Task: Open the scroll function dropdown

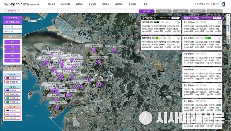Action: click(12, 31)
